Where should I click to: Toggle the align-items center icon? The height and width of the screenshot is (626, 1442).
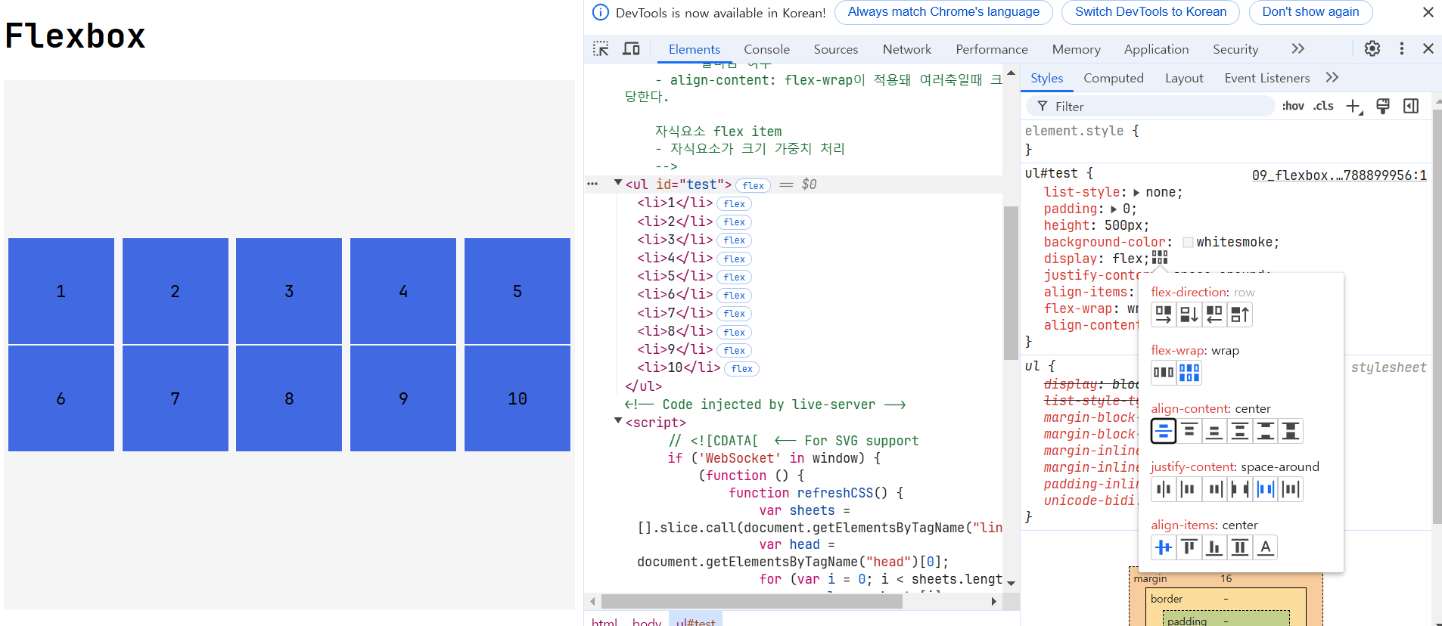pos(1164,547)
